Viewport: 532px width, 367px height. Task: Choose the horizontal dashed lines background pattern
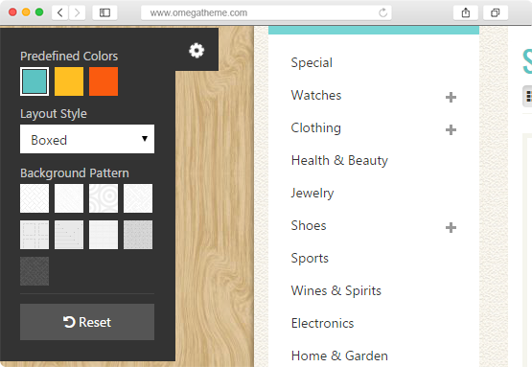point(69,235)
